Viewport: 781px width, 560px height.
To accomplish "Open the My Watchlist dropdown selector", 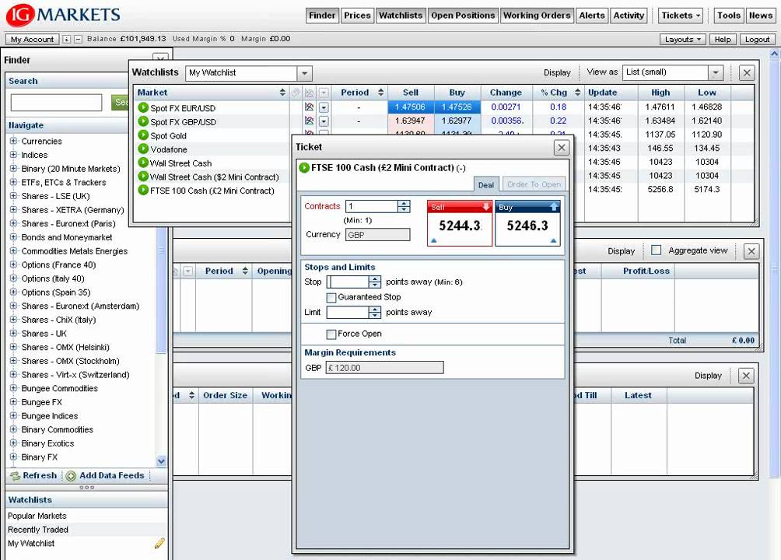I will [304, 73].
